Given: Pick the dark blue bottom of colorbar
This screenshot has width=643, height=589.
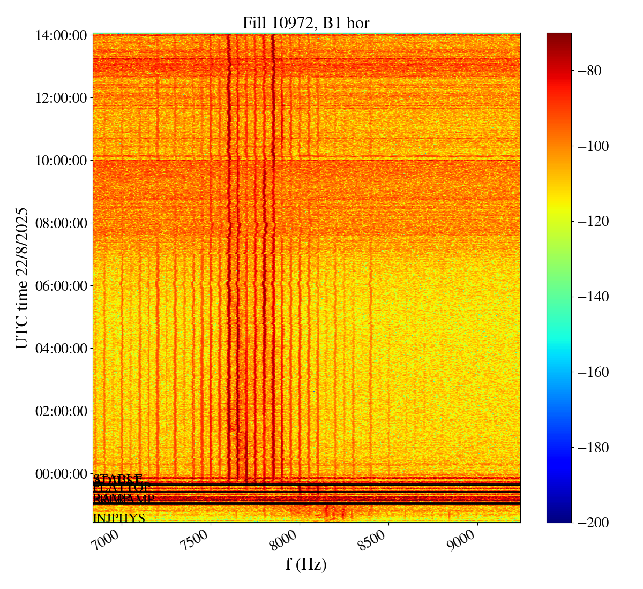Looking at the screenshot, I should [x=559, y=518].
